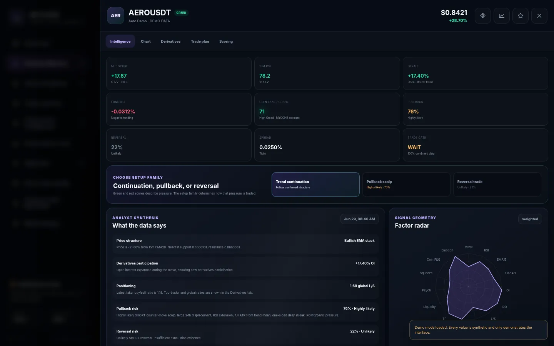Click the $0.8421 price value

click(x=454, y=13)
